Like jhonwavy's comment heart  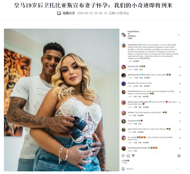pos(180,84)
